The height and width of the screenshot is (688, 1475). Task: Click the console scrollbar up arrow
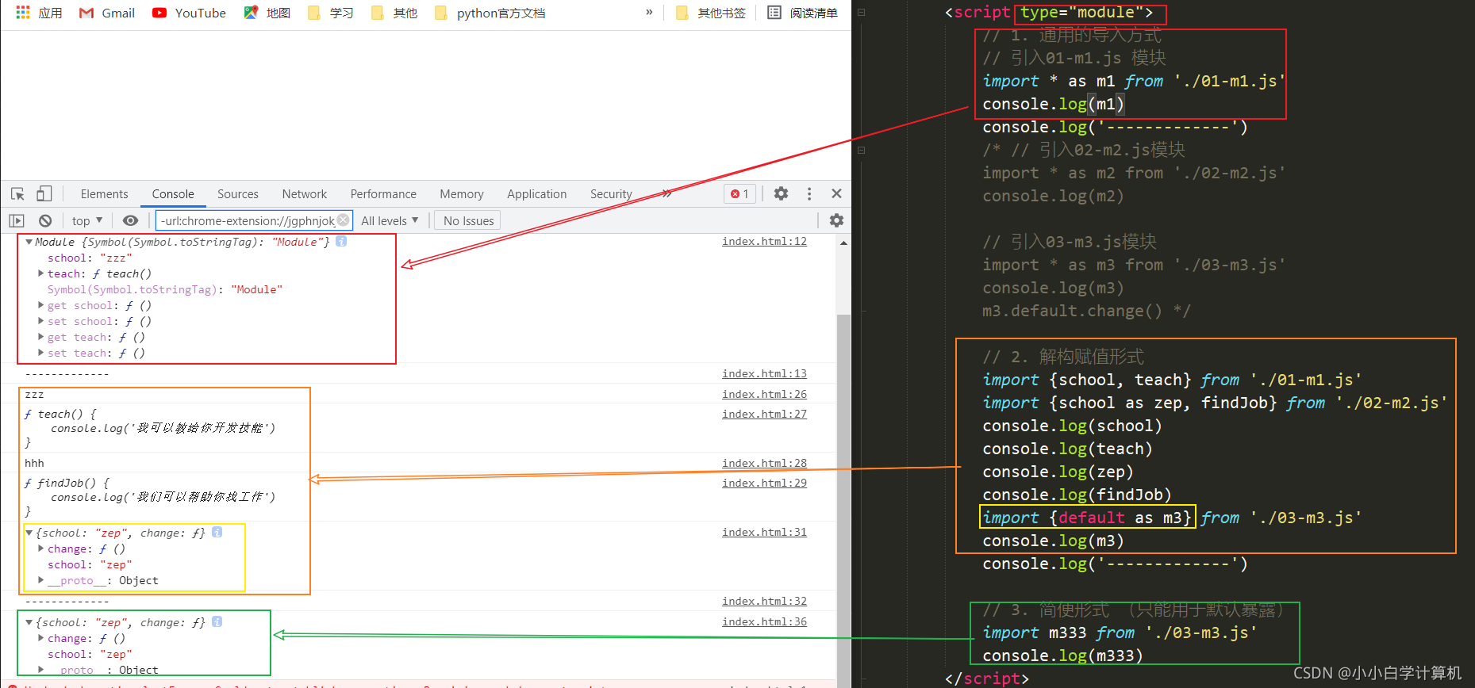click(843, 242)
